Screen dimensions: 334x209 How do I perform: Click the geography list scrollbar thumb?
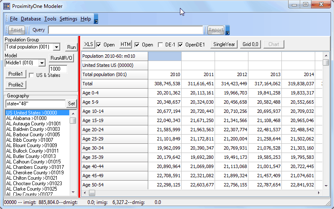click(x=73, y=120)
